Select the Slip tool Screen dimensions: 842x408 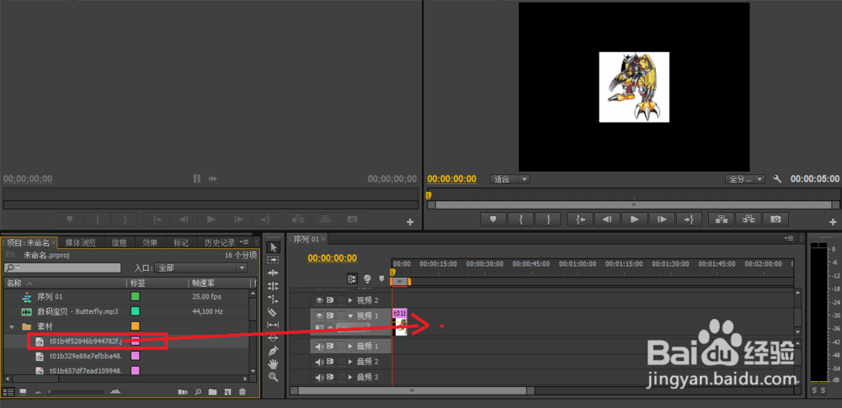274,325
